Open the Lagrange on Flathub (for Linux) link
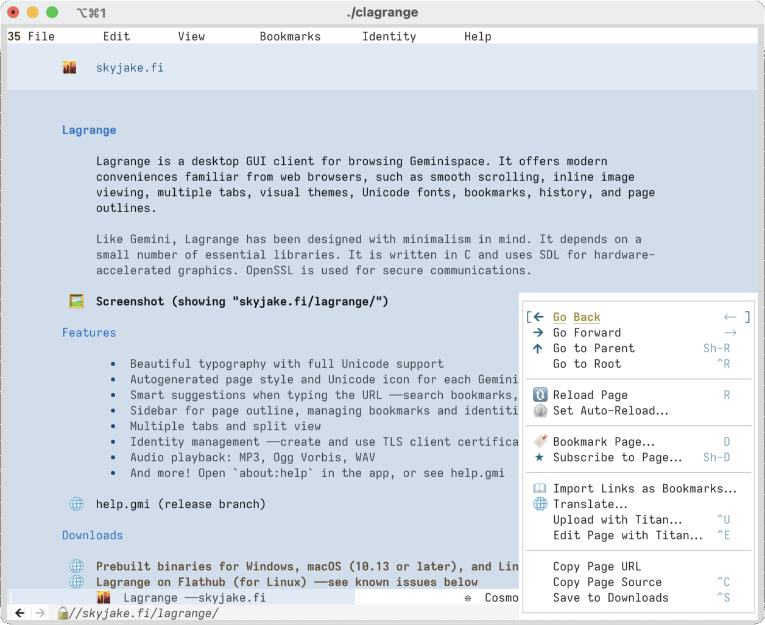The height and width of the screenshot is (625, 765). point(287,582)
